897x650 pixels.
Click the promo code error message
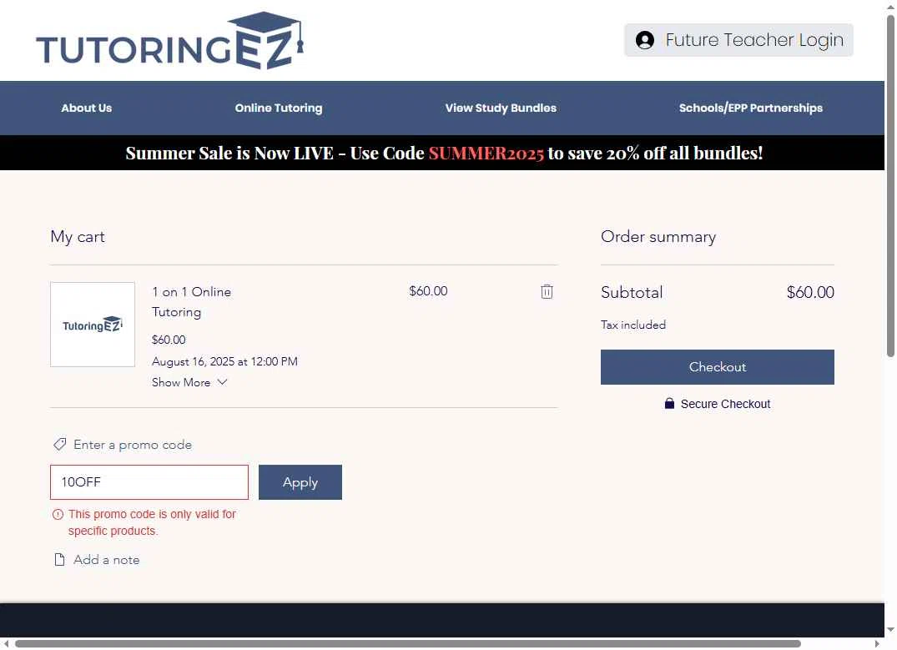[x=152, y=522]
